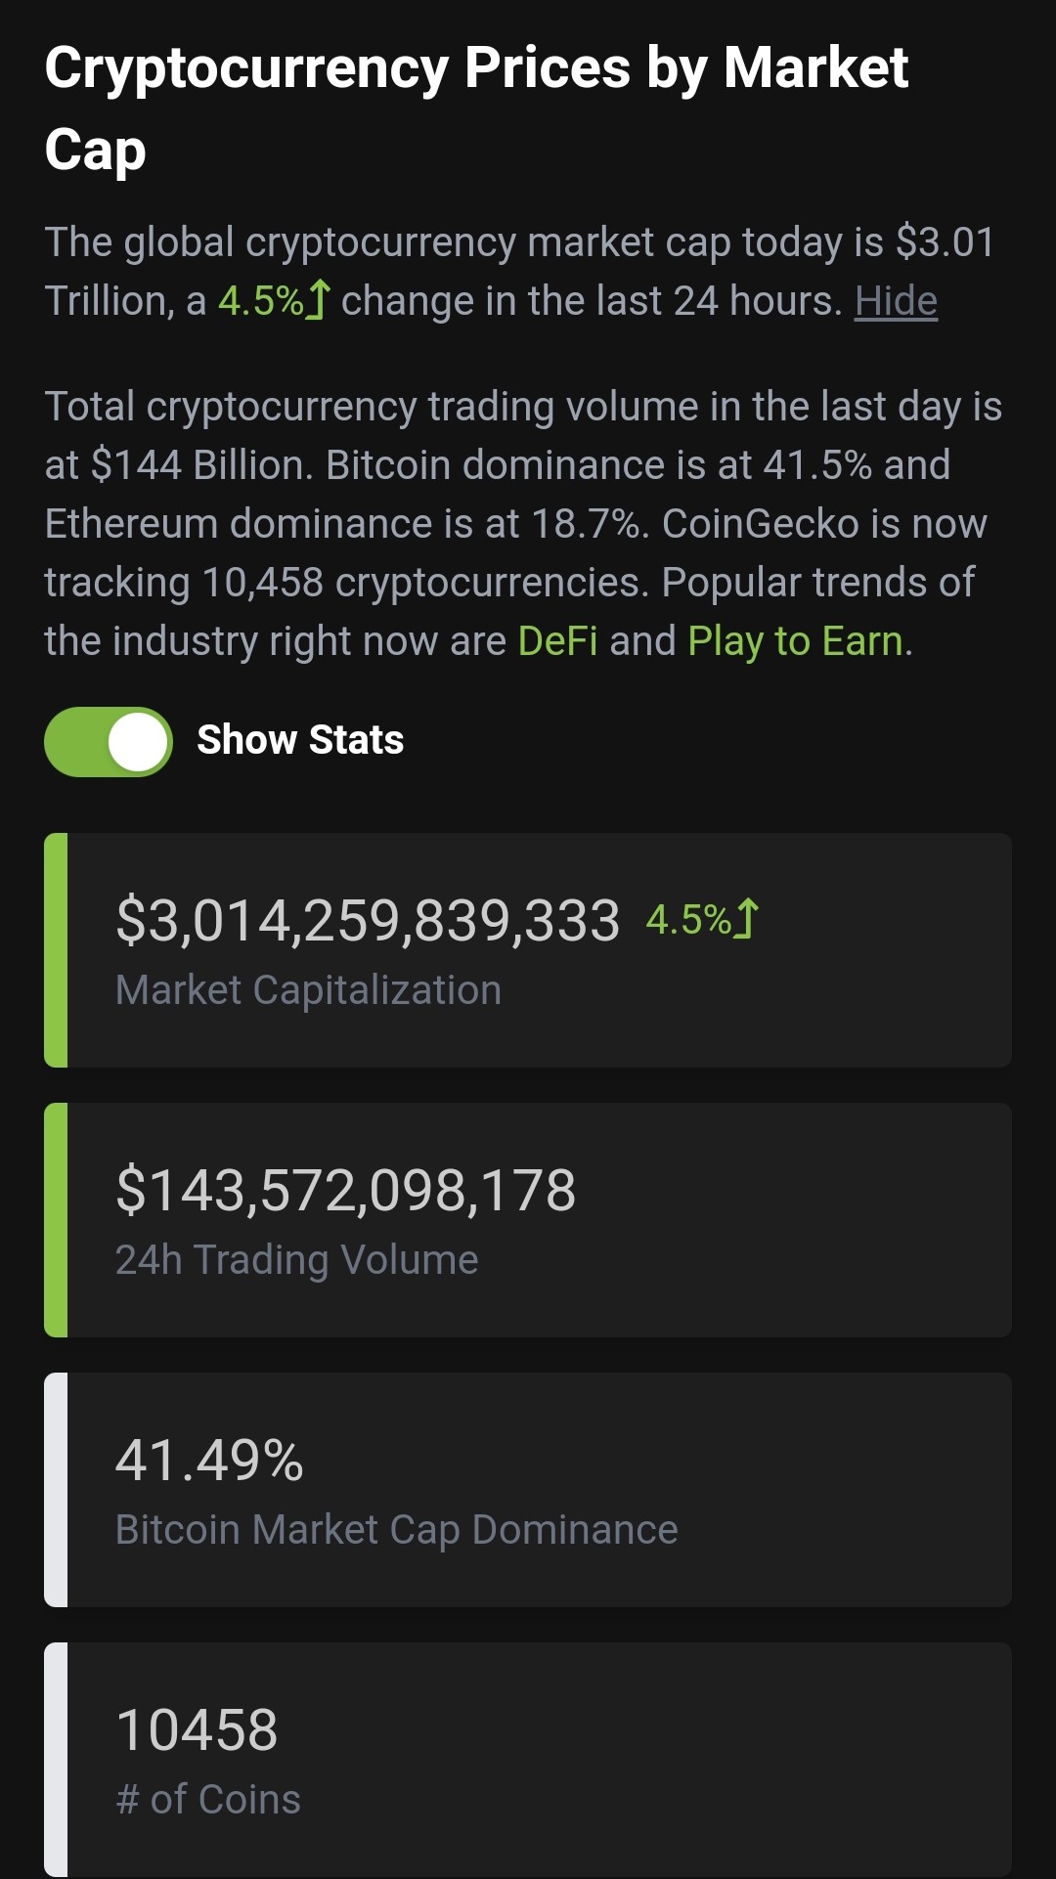The width and height of the screenshot is (1056, 1879).
Task: Click the green bar on the Market Capitalization card
Action: (x=56, y=950)
